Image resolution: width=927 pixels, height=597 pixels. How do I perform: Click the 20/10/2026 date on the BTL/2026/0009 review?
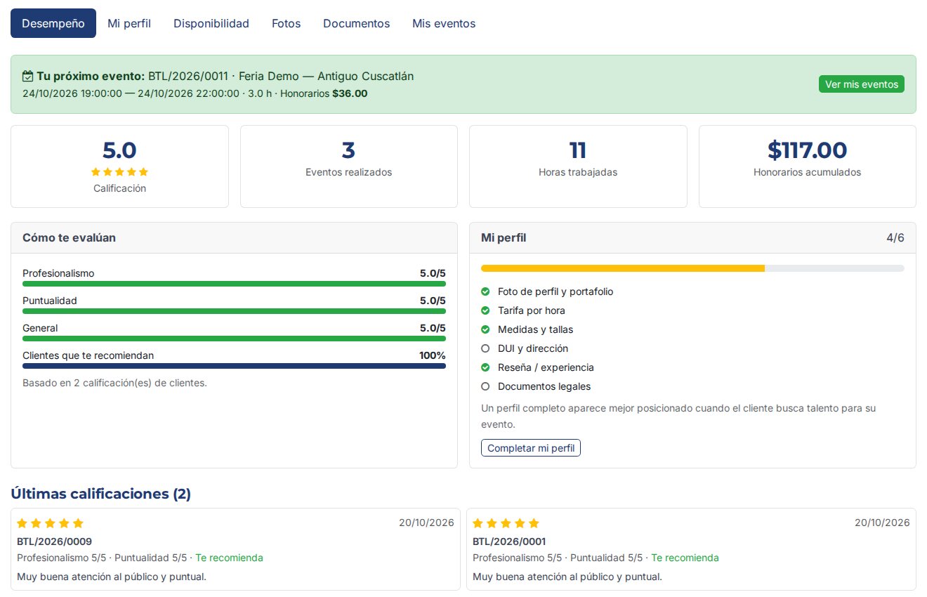(x=426, y=523)
